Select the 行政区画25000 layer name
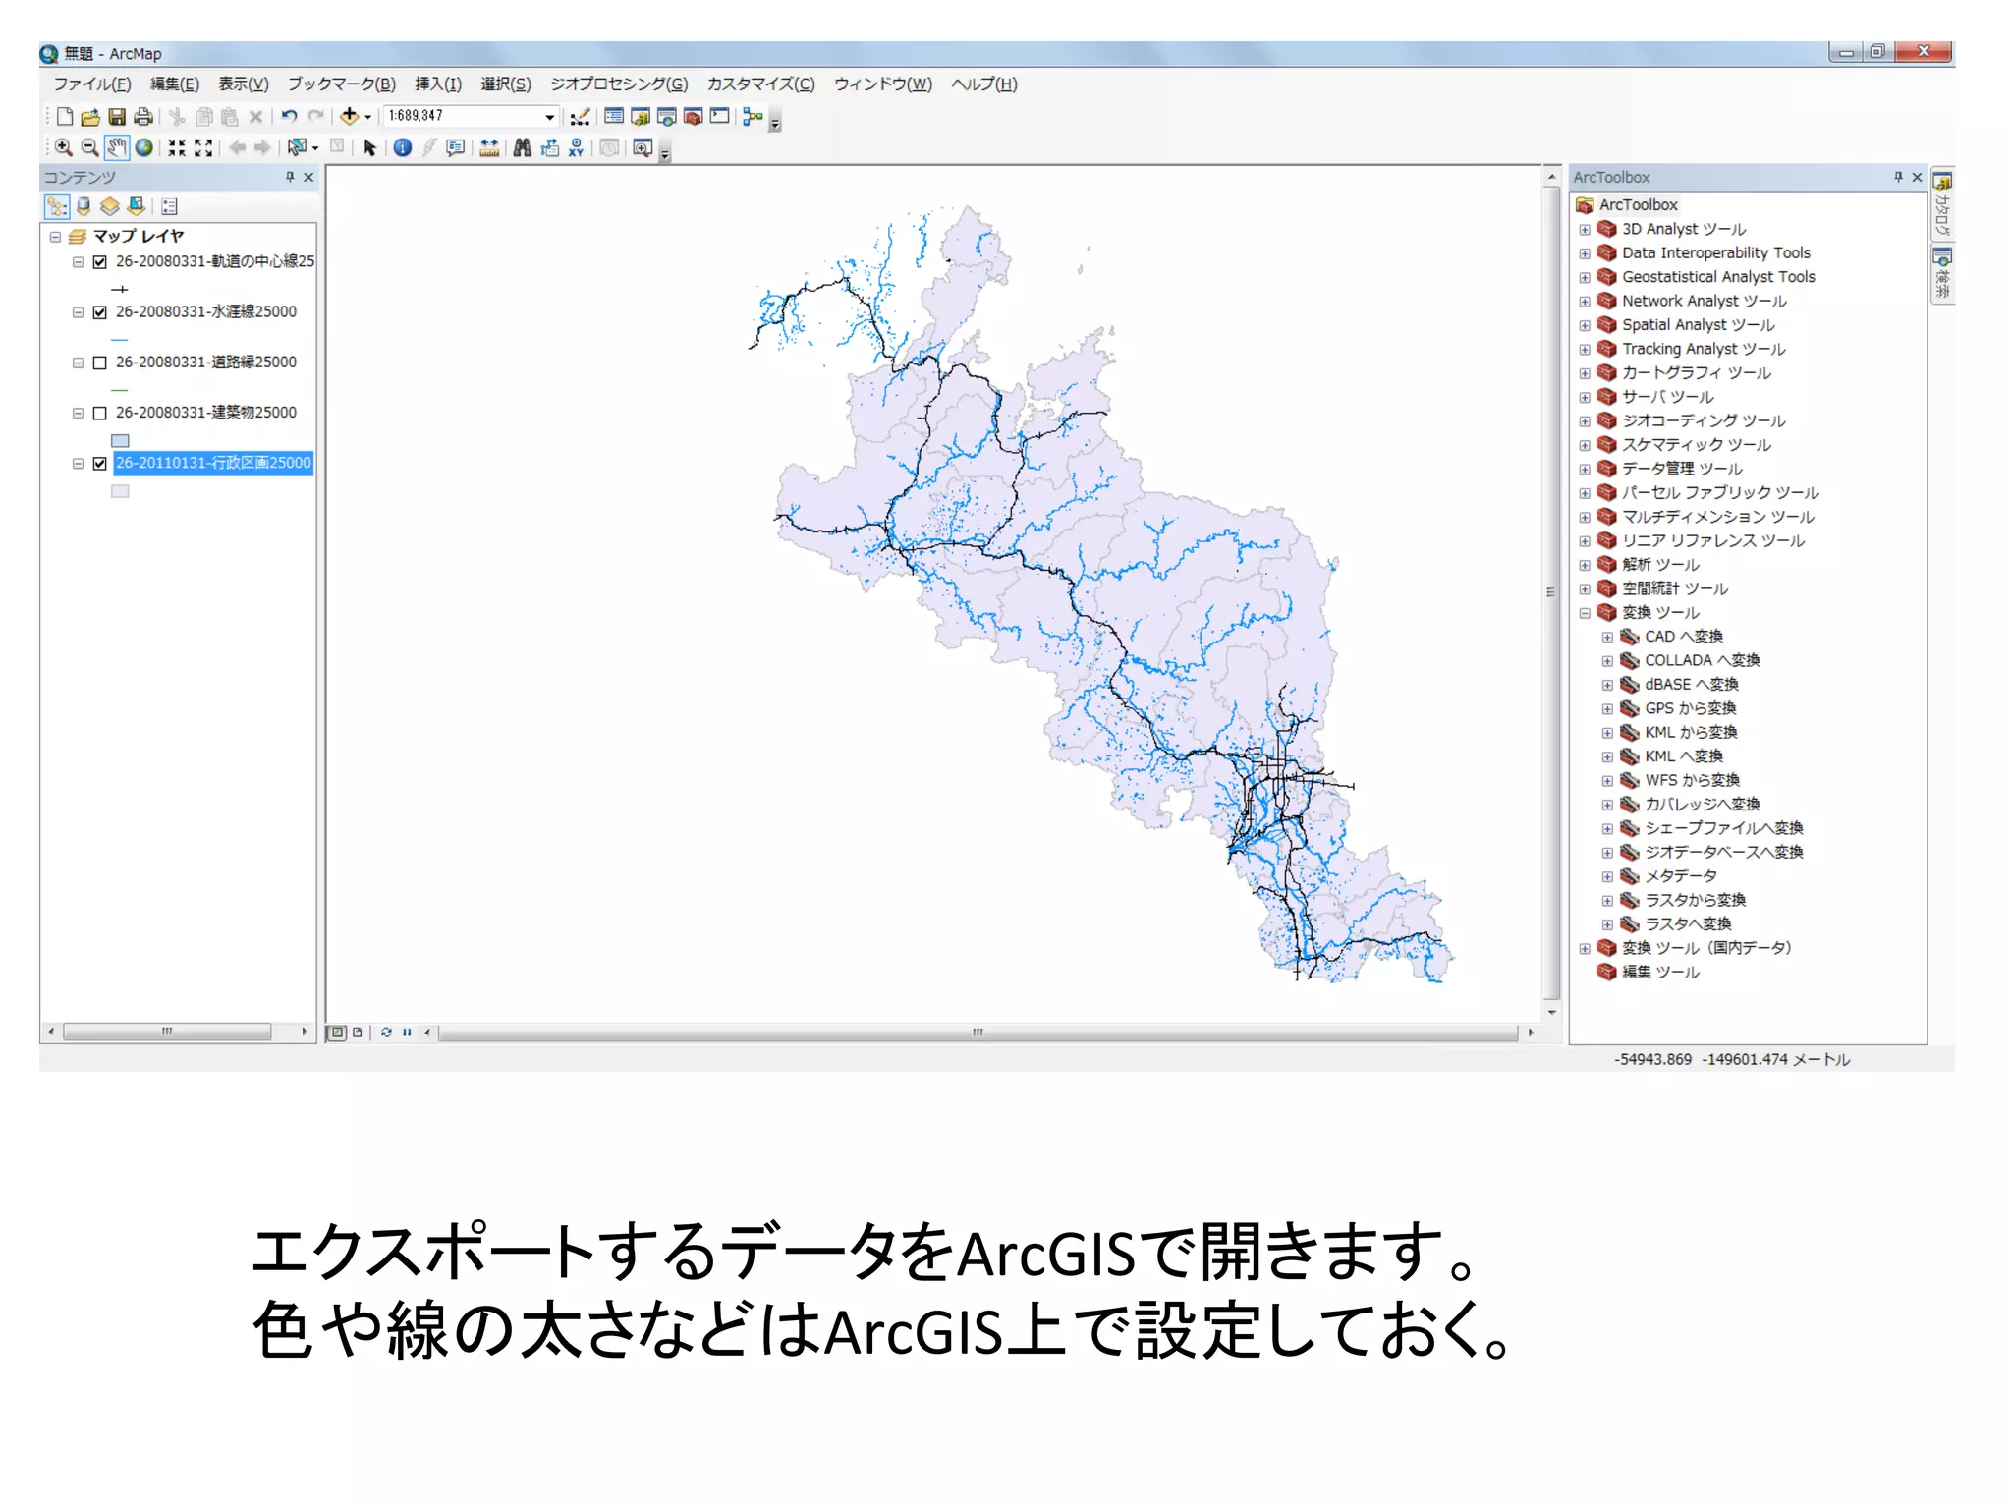The width and height of the screenshot is (2012, 1509). tap(213, 463)
